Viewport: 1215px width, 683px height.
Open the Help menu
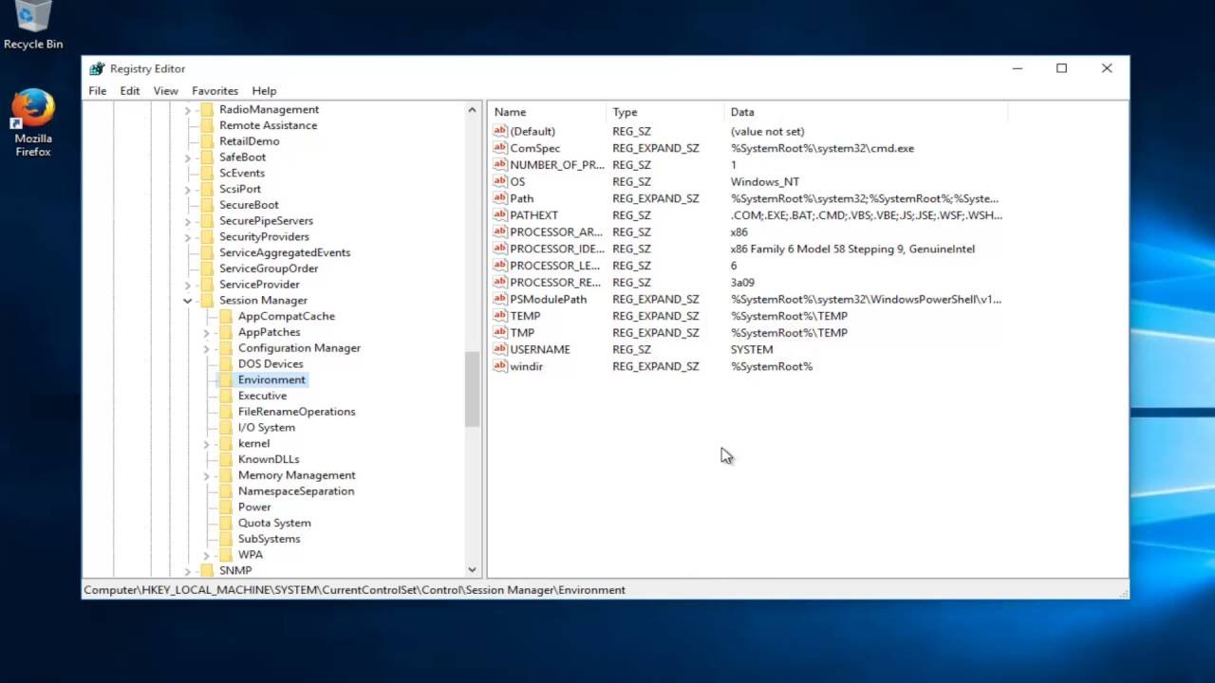tap(264, 91)
